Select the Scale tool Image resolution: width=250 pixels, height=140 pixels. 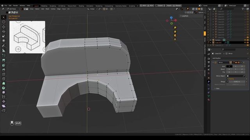4,36
